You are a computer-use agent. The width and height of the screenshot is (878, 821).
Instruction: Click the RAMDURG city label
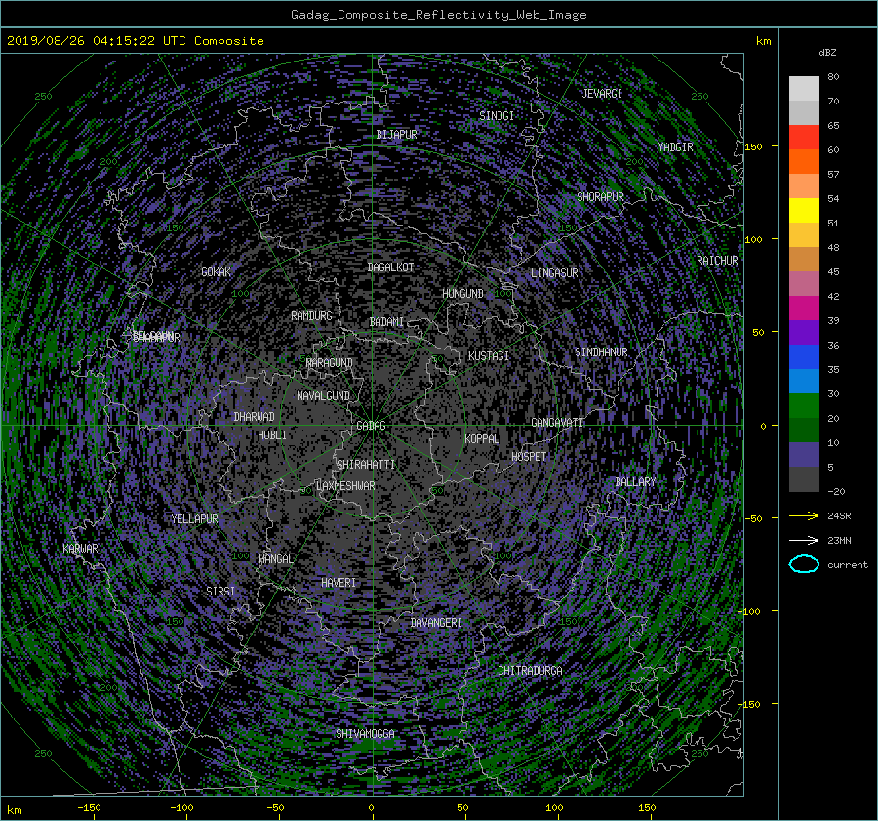312,316
